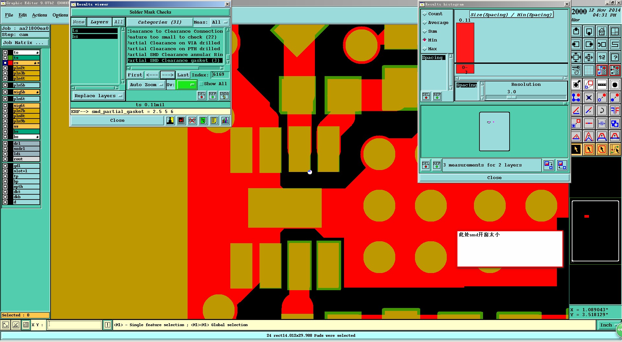The image size is (622, 342).
Task: Open the Meas All dropdown
Action: click(x=219, y=22)
